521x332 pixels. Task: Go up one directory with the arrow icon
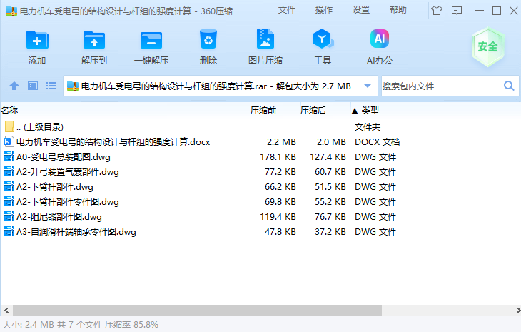point(14,86)
